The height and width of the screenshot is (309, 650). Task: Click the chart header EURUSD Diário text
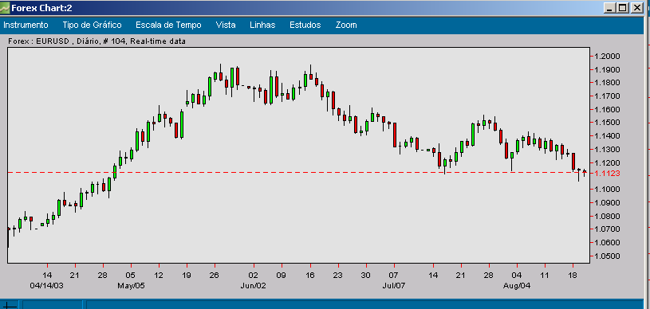[97, 41]
